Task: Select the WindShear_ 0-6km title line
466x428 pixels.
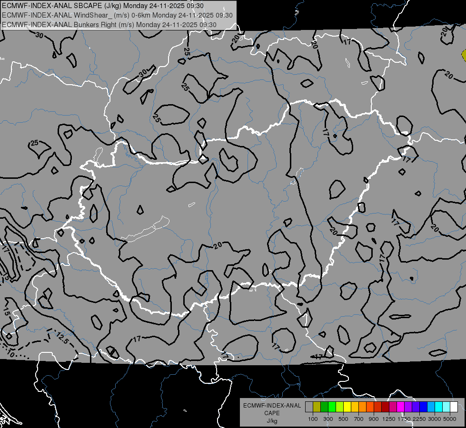Action: pyautogui.click(x=118, y=15)
